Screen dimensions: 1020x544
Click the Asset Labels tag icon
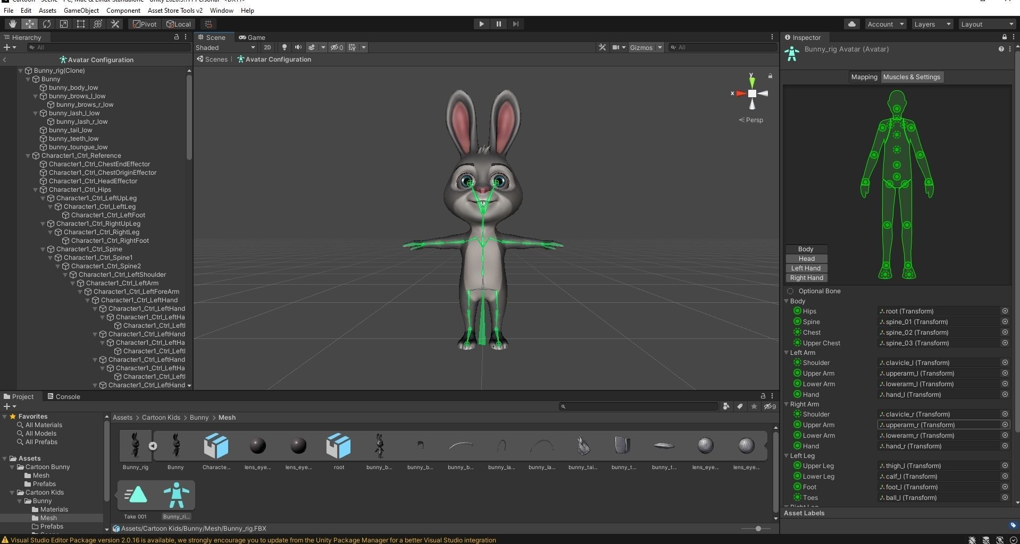tap(1013, 525)
